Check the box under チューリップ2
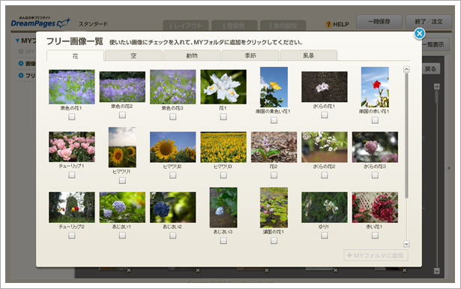This screenshot has width=461, height=289. 72,236
